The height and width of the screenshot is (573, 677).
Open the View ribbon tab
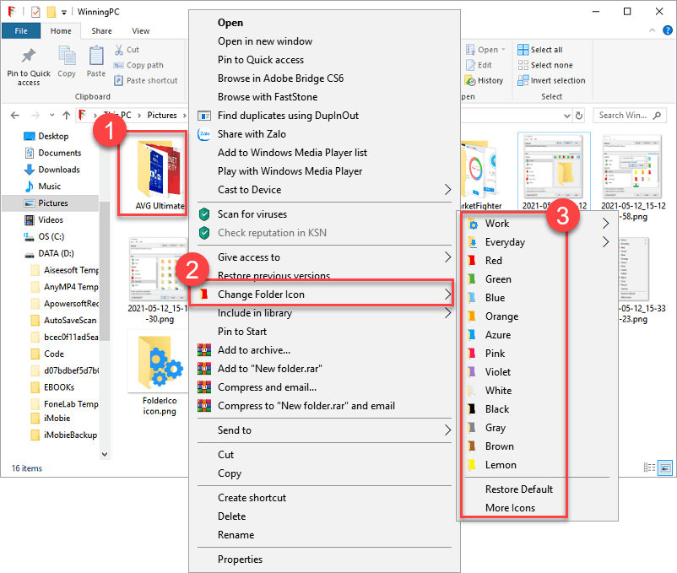click(x=140, y=31)
